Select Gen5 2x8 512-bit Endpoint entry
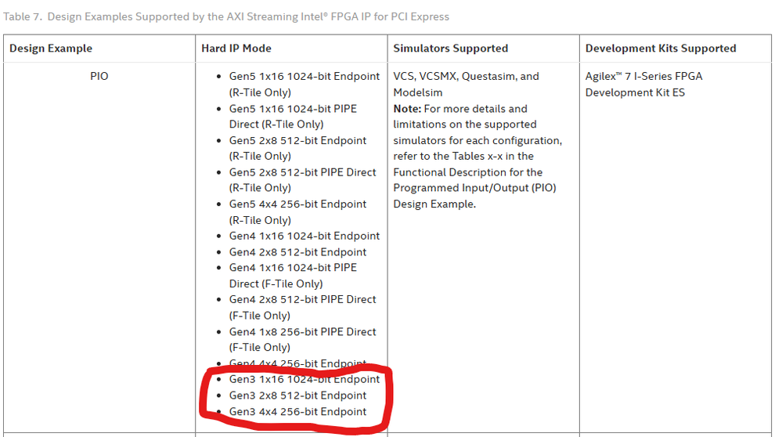 click(297, 140)
